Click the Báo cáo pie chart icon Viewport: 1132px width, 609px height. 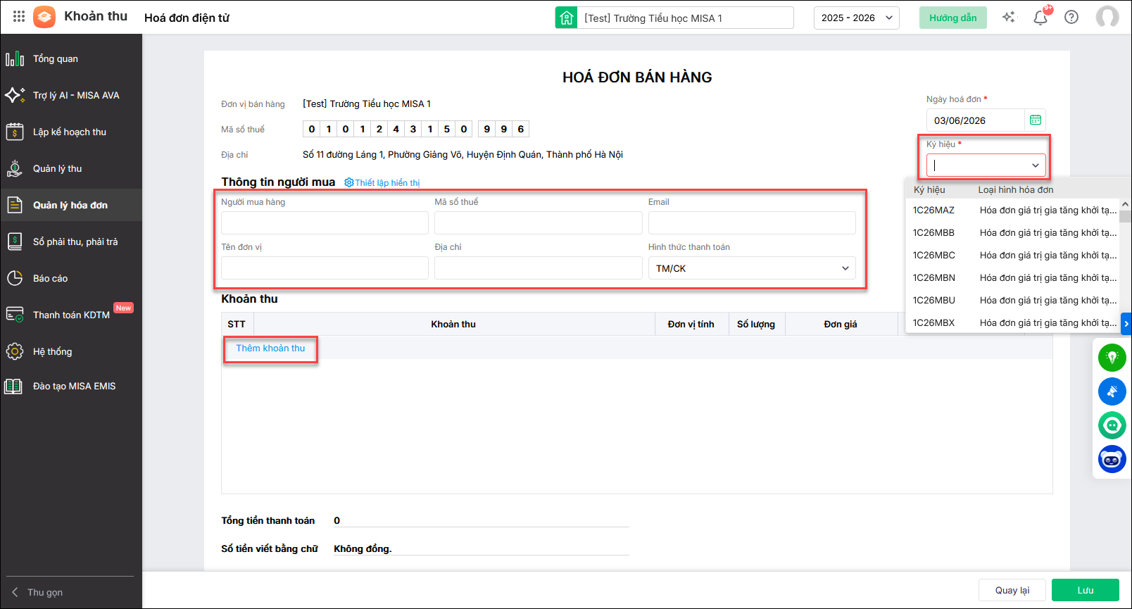click(15, 278)
